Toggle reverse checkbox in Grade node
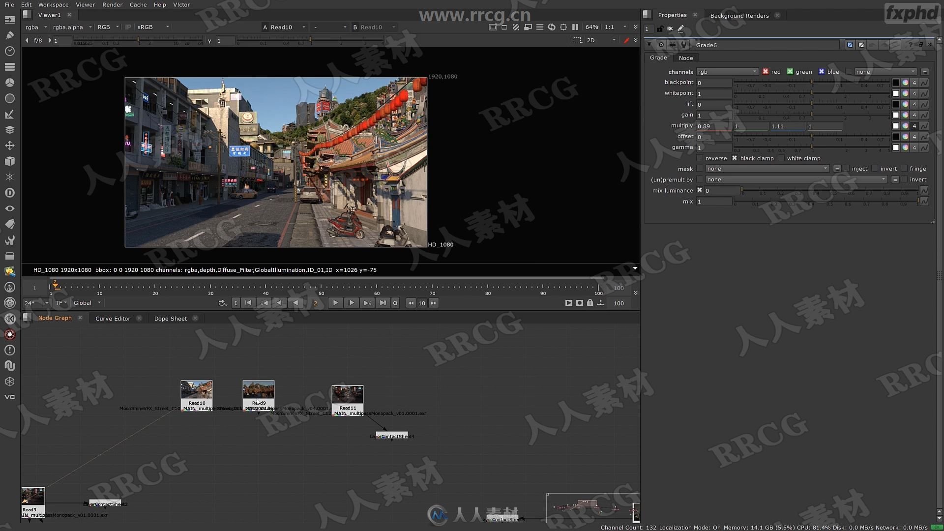Image resolution: width=944 pixels, height=531 pixels. point(699,157)
